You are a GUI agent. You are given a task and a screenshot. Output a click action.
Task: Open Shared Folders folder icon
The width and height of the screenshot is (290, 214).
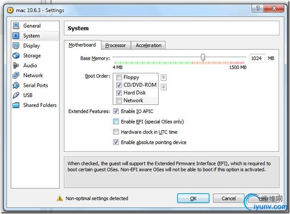[16, 105]
